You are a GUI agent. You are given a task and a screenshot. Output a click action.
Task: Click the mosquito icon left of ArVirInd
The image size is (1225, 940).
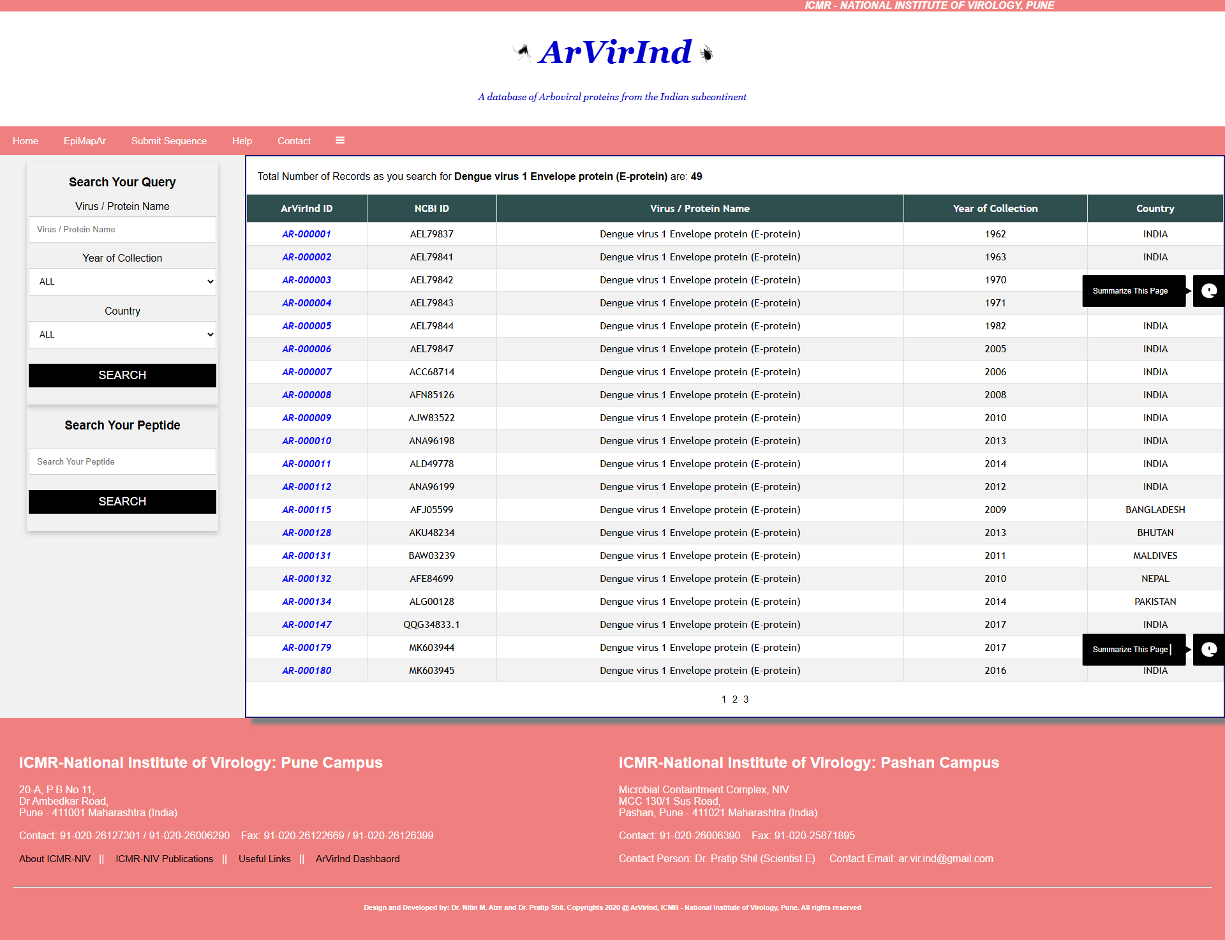523,52
